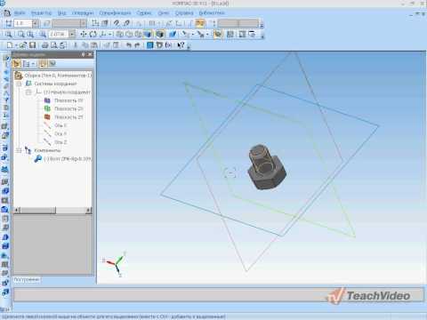Click the Redo arrow icon
This screenshot has width=427, height=320.
coord(137,45)
